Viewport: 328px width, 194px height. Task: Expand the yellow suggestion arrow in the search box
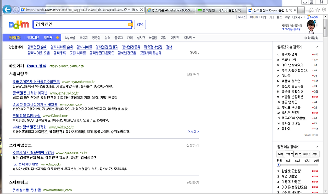[x=130, y=25]
